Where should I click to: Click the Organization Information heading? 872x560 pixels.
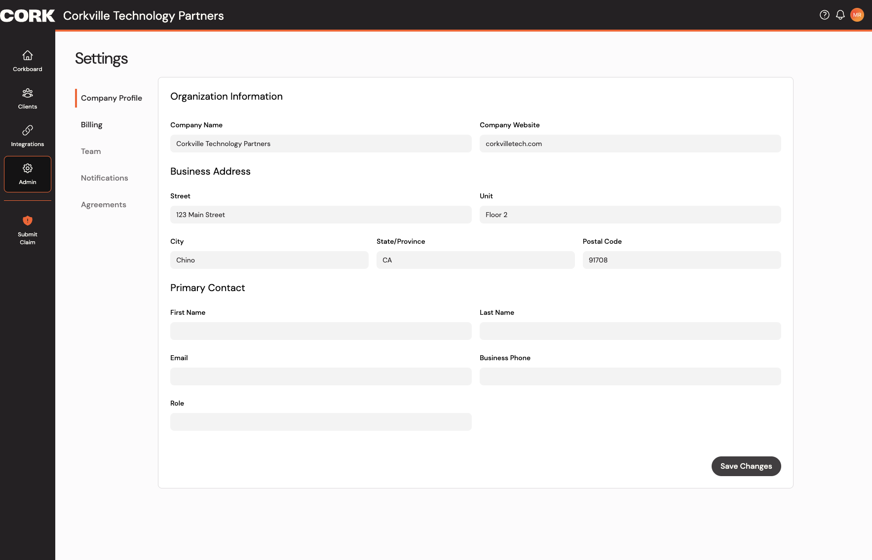(x=227, y=97)
